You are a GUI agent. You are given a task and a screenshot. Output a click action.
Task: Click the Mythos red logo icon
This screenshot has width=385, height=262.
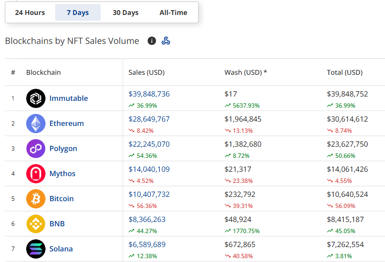[x=36, y=174]
